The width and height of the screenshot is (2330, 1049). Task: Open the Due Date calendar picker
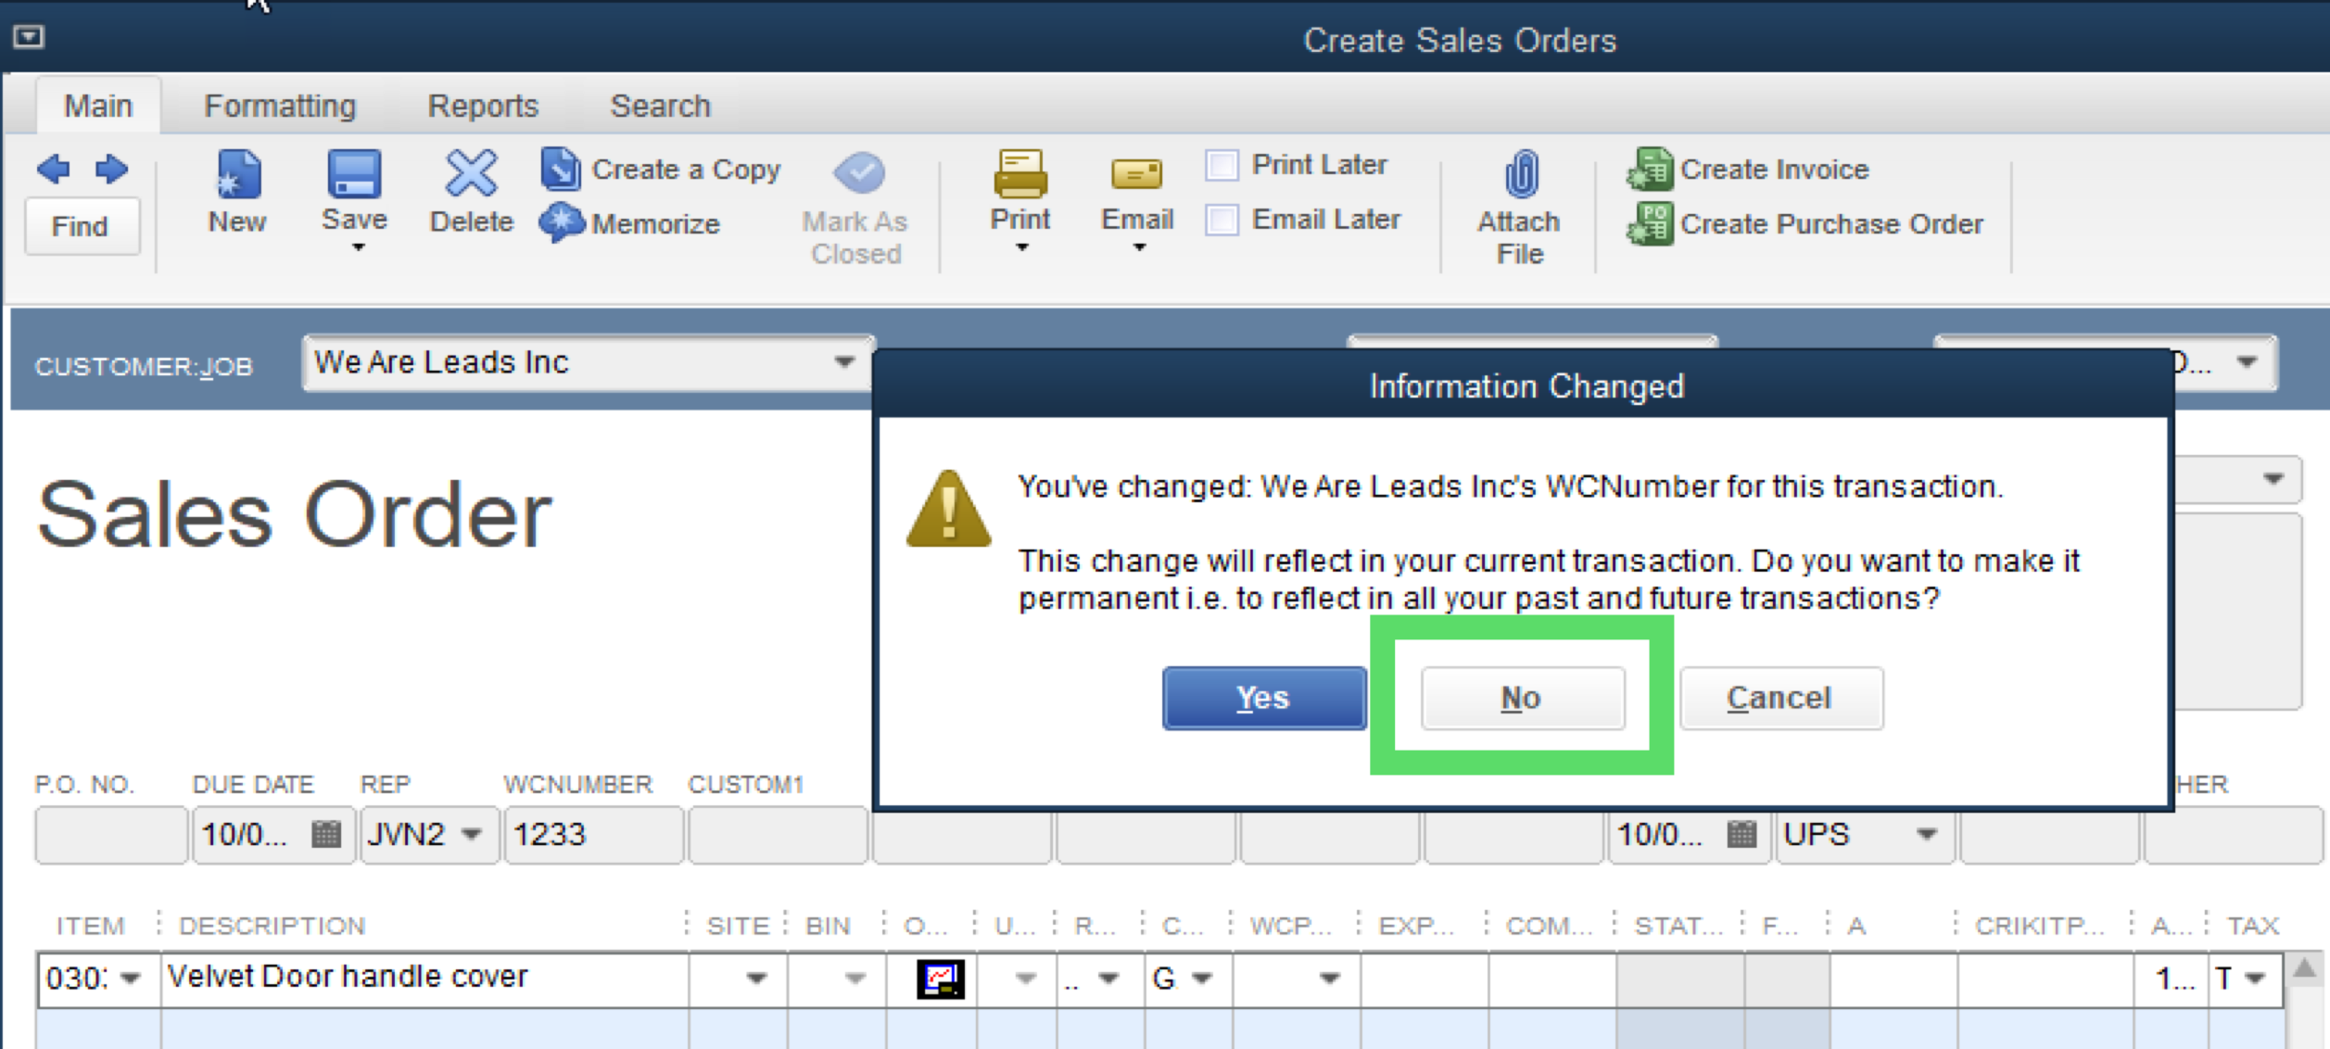click(x=326, y=834)
